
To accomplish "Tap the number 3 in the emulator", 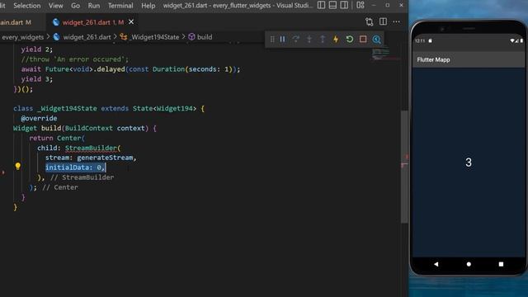I will 469,163.
